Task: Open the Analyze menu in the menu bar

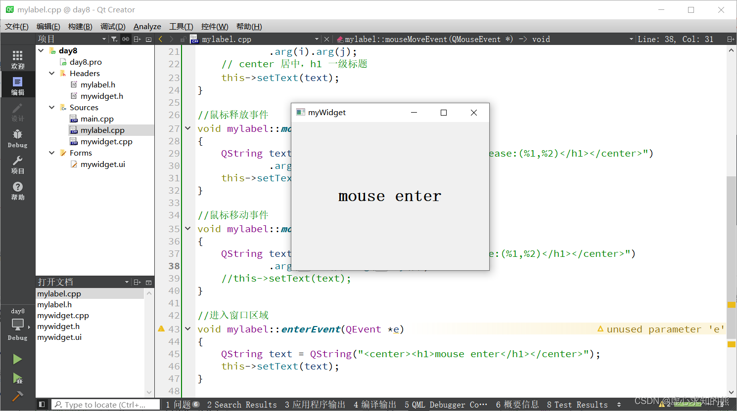Action: [147, 26]
